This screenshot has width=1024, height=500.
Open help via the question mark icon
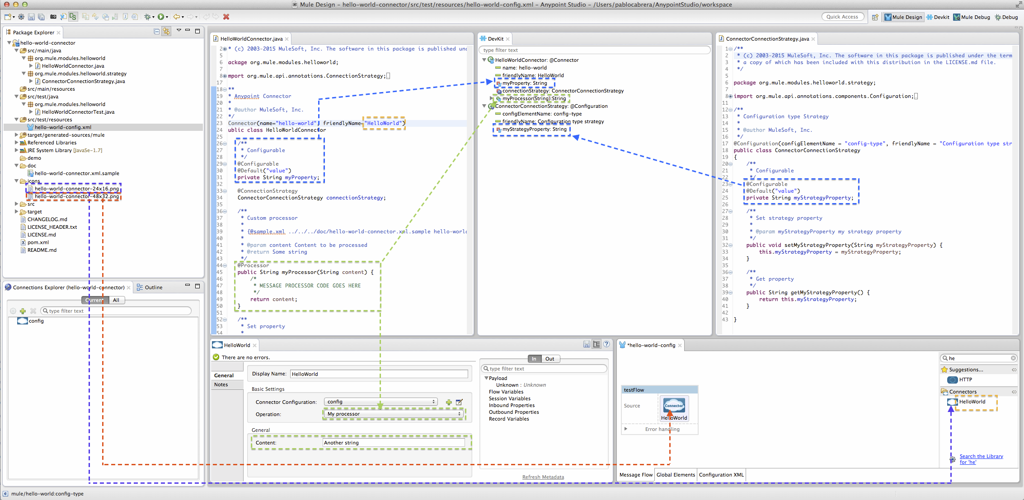(x=606, y=344)
